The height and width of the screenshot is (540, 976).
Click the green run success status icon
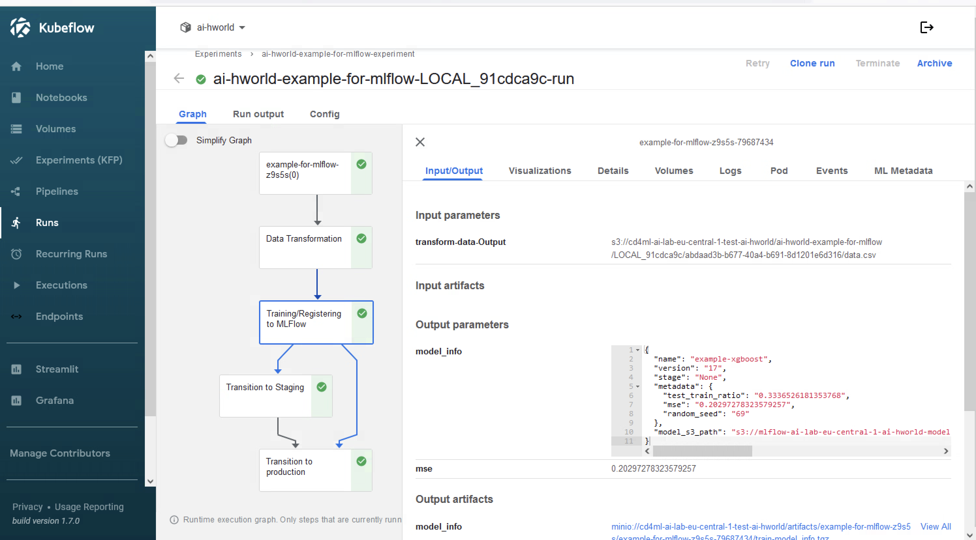point(201,79)
